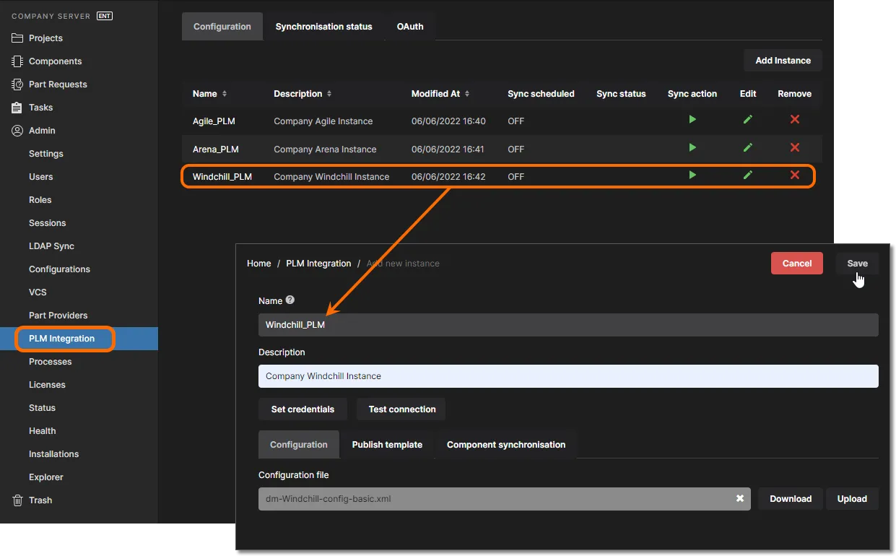
Task: Click the 06/06/2022 16:40 timestamp
Action: [x=448, y=121]
